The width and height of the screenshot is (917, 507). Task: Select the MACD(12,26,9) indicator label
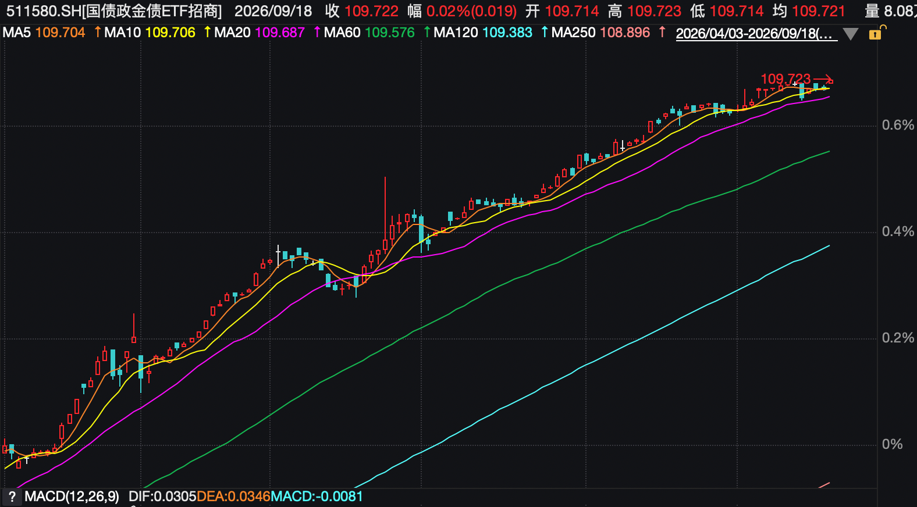(72, 497)
